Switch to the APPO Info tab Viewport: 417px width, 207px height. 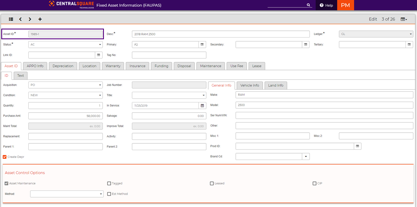35,66
